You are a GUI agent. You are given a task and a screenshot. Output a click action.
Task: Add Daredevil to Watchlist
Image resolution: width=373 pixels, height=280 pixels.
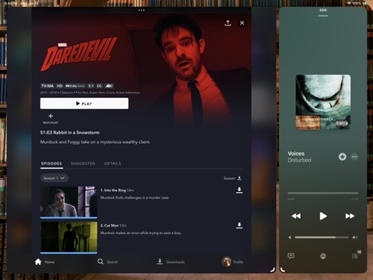tap(51, 118)
